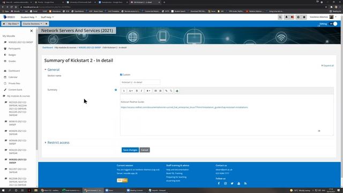
Task: Open the user account menu arrow
Action: point(336,17)
